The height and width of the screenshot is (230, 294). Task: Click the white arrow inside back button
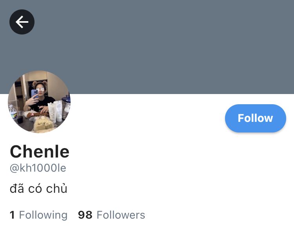22,22
